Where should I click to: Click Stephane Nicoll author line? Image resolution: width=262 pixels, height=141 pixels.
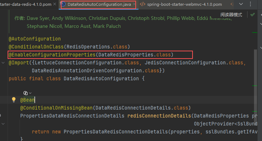click(74, 26)
